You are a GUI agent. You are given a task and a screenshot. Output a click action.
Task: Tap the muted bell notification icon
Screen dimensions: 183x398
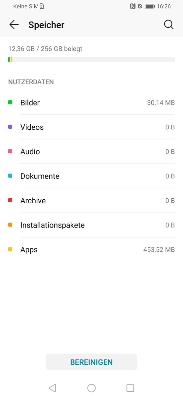140,6
